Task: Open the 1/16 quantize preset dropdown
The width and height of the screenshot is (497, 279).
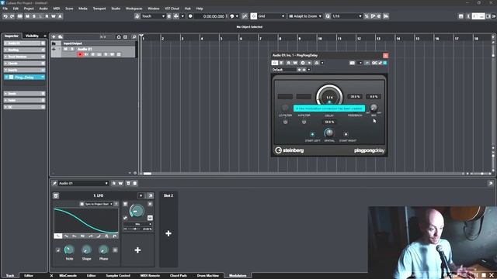Action: pyautogui.click(x=346, y=16)
